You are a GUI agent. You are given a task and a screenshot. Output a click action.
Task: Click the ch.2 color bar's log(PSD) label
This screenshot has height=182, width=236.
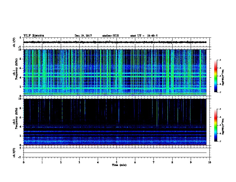223,126
